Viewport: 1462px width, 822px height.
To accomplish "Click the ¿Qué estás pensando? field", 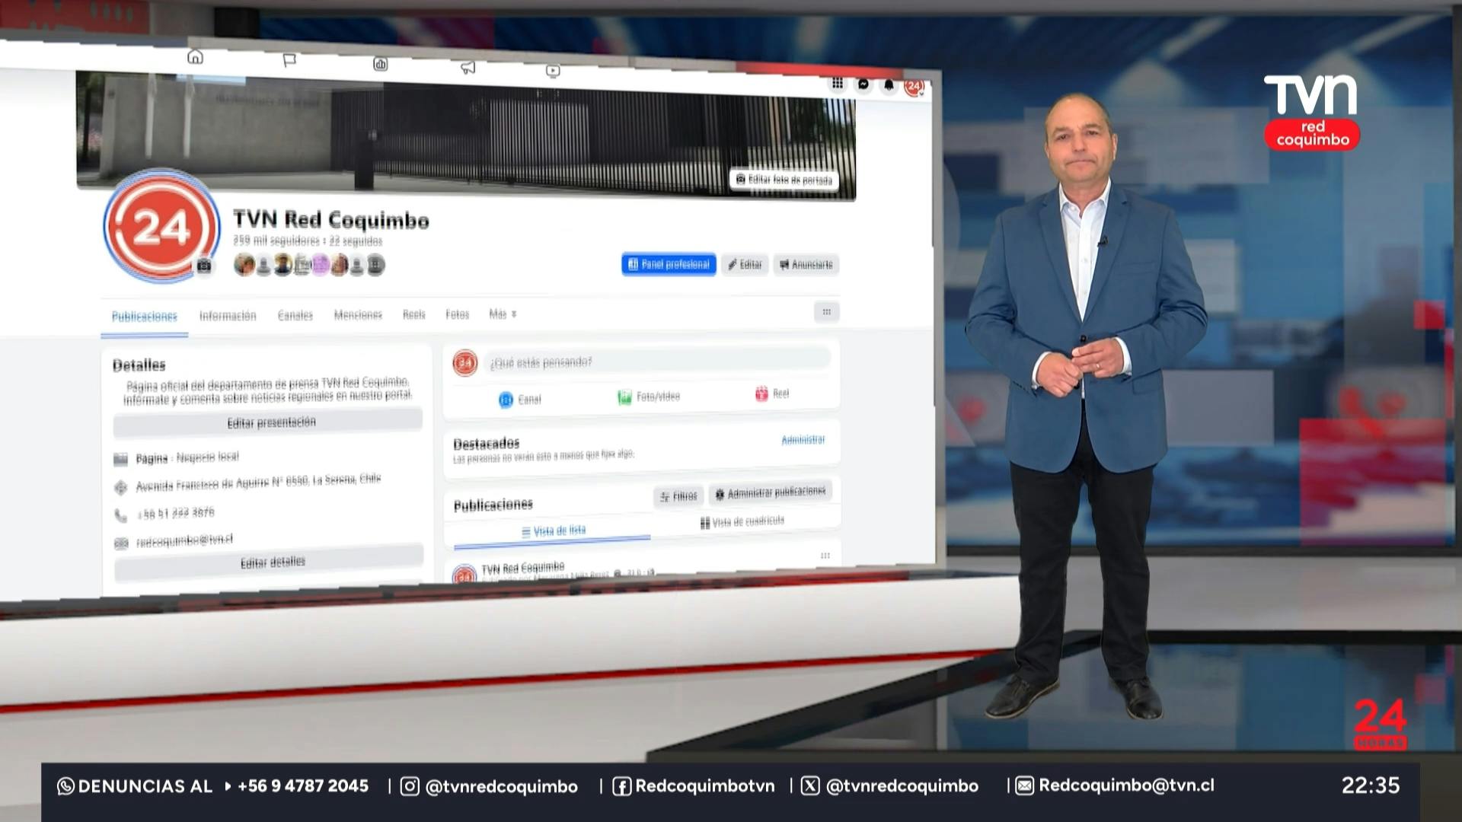I will (658, 360).
